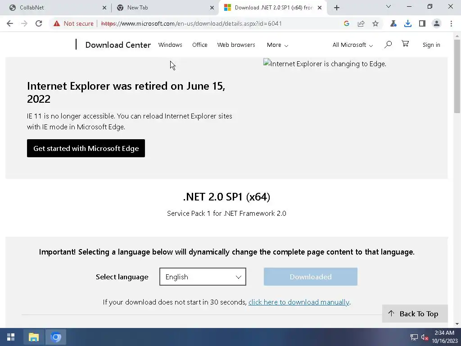Screen dimensions: 461x346
Task: Click the Downloaded button
Action: coord(311,277)
